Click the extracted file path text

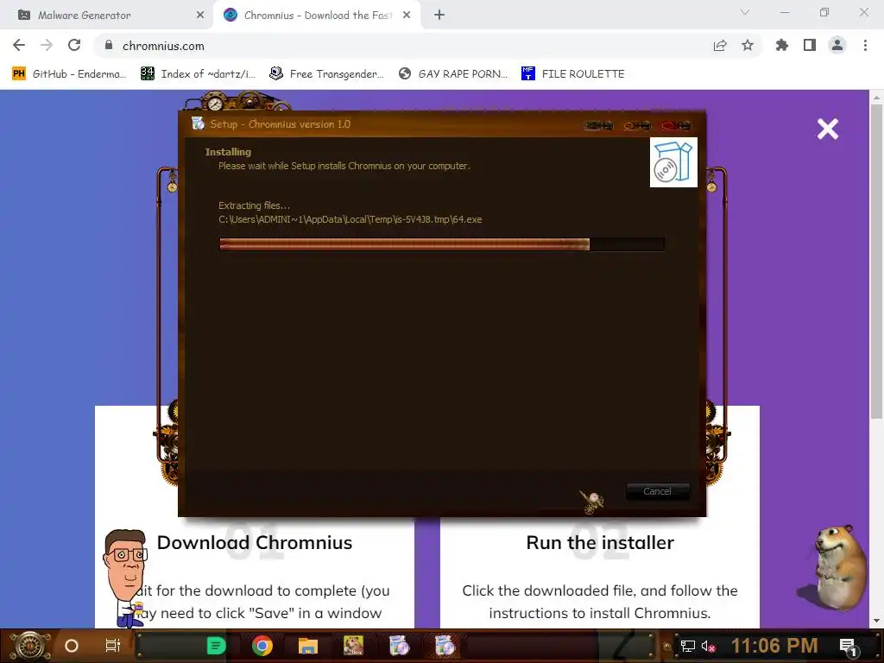(350, 219)
